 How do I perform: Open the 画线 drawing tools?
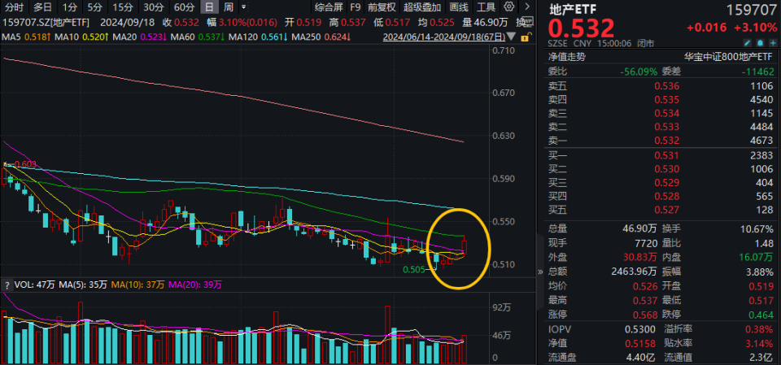pos(459,7)
